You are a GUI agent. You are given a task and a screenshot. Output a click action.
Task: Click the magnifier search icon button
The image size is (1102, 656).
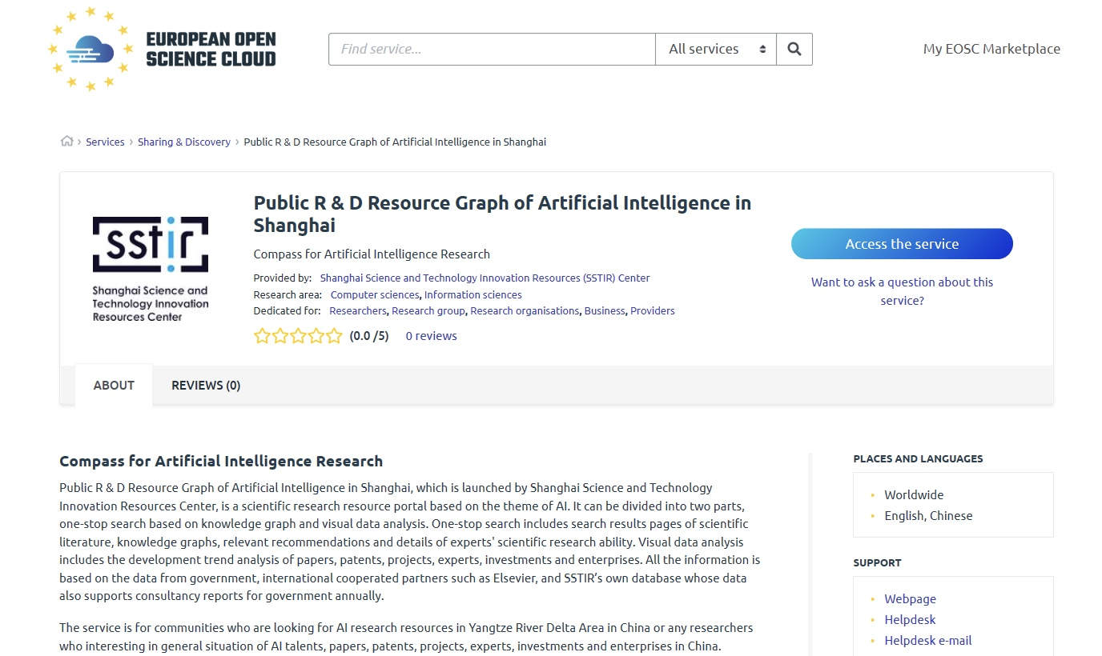[794, 49]
